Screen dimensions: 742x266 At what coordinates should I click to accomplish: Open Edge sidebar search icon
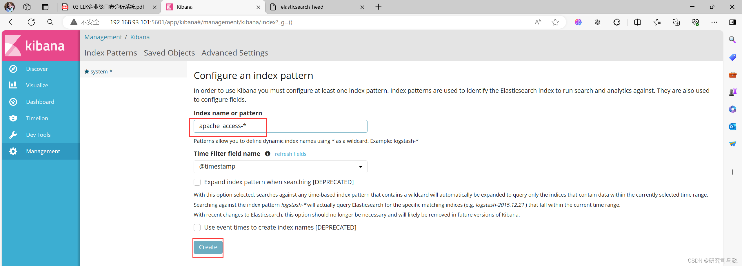tap(732, 40)
